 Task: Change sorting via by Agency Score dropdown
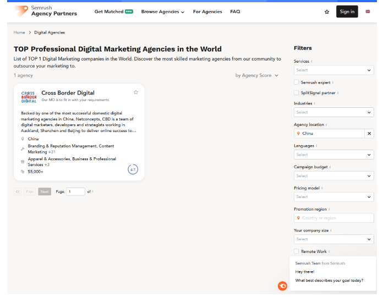tap(257, 75)
